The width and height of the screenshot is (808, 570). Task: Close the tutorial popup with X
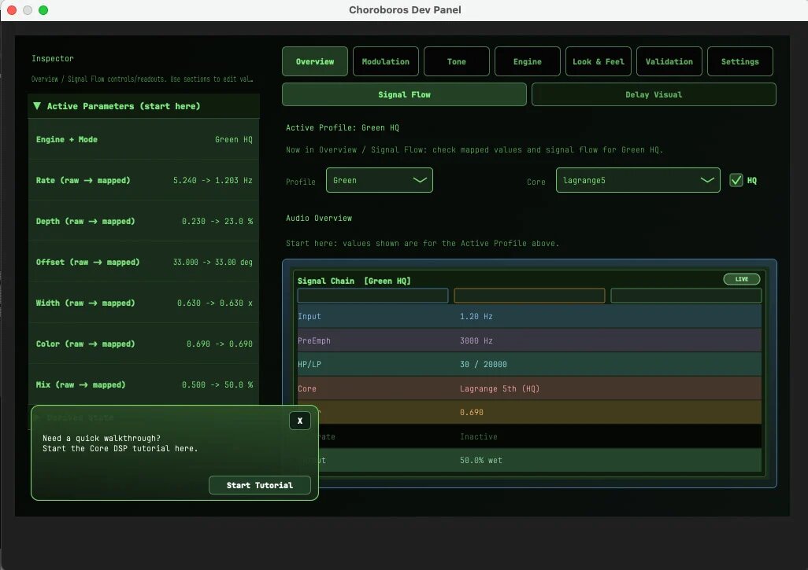click(x=300, y=421)
